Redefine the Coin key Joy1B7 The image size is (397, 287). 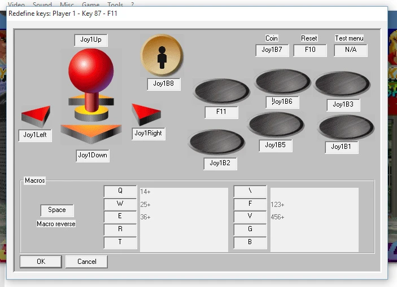coord(272,50)
